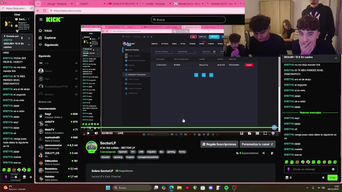342x192 pixels.
Task: Open the channel shop icon showing 0
Action: point(289,178)
